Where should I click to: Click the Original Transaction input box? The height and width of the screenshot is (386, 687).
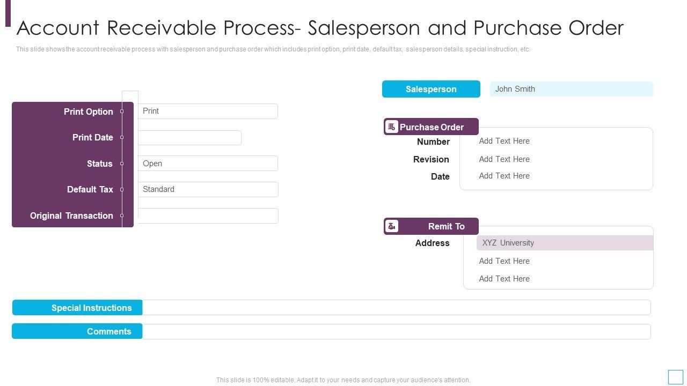coord(208,216)
